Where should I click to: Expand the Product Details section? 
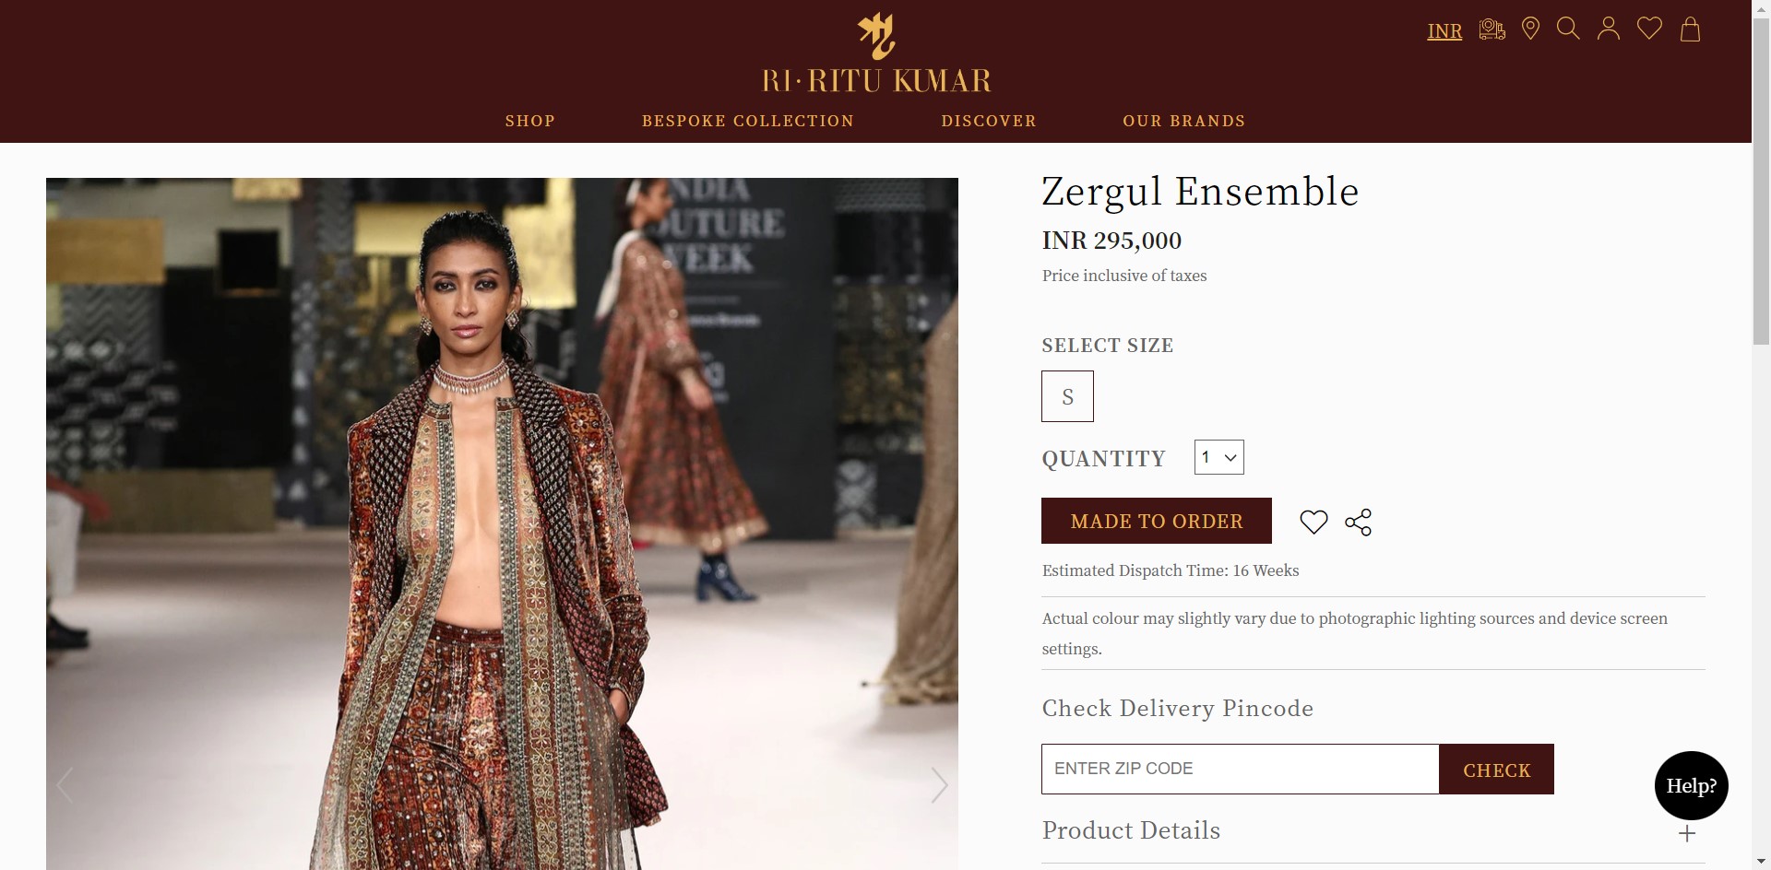[x=1373, y=831]
